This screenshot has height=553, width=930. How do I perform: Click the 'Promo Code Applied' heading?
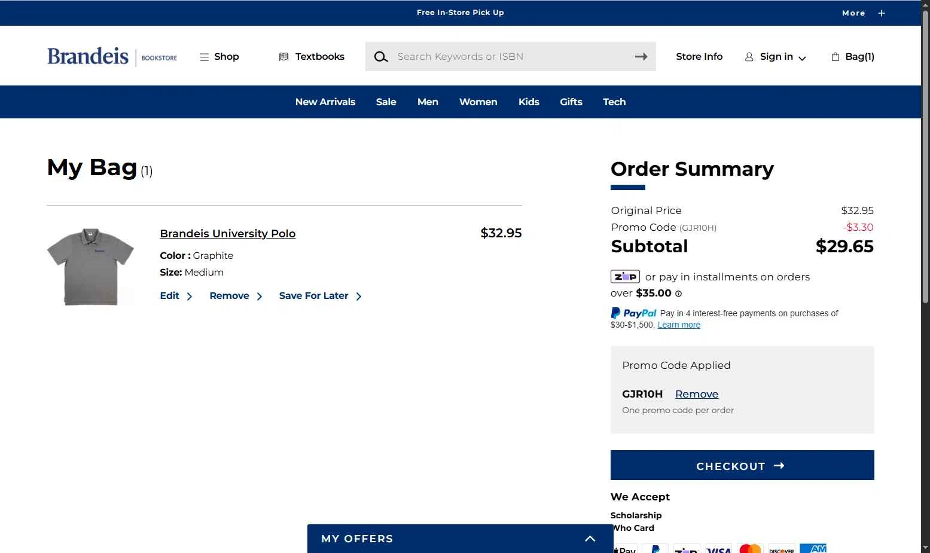click(x=676, y=365)
